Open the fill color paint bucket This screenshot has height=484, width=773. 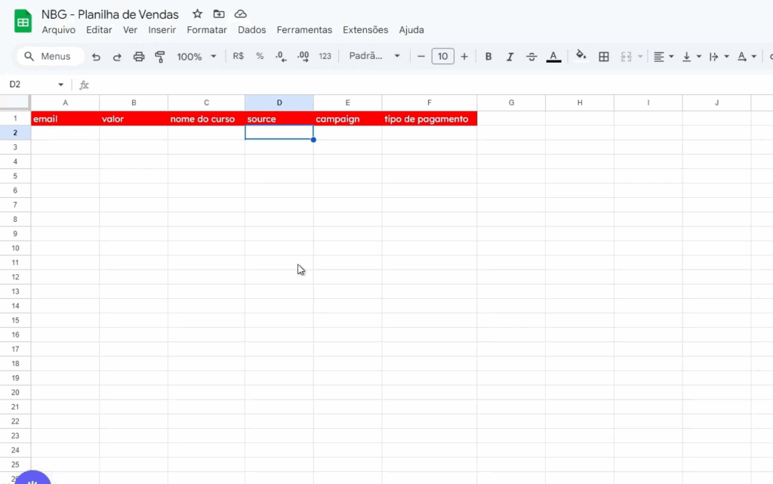point(581,56)
